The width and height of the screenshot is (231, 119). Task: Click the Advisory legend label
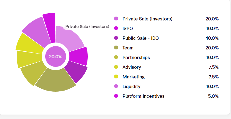(x=132, y=67)
